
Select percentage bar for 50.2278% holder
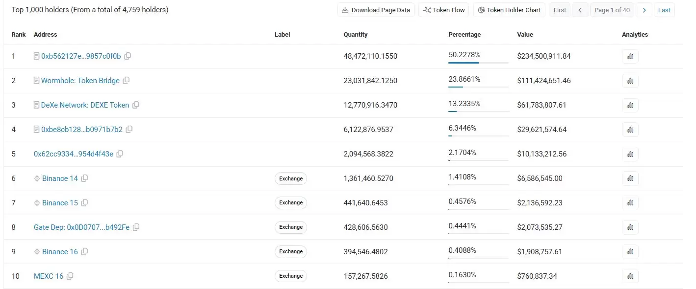point(479,63)
